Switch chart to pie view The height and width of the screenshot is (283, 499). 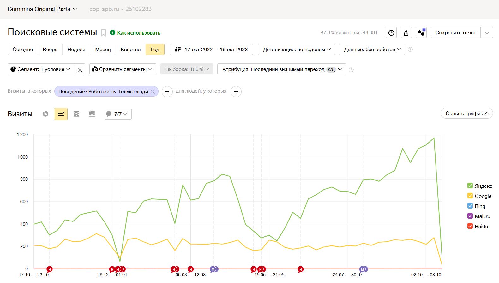pos(45,114)
